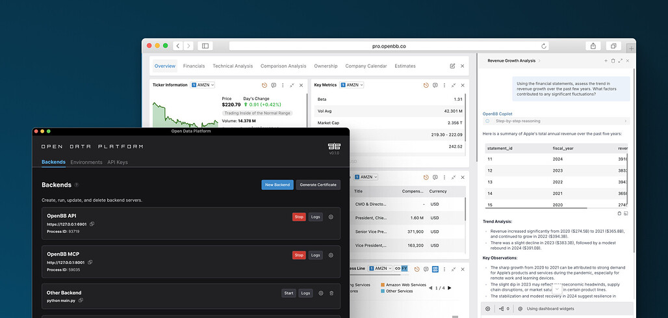Click the Copilot data sources tree icon
668x318 pixels.
click(x=502, y=309)
